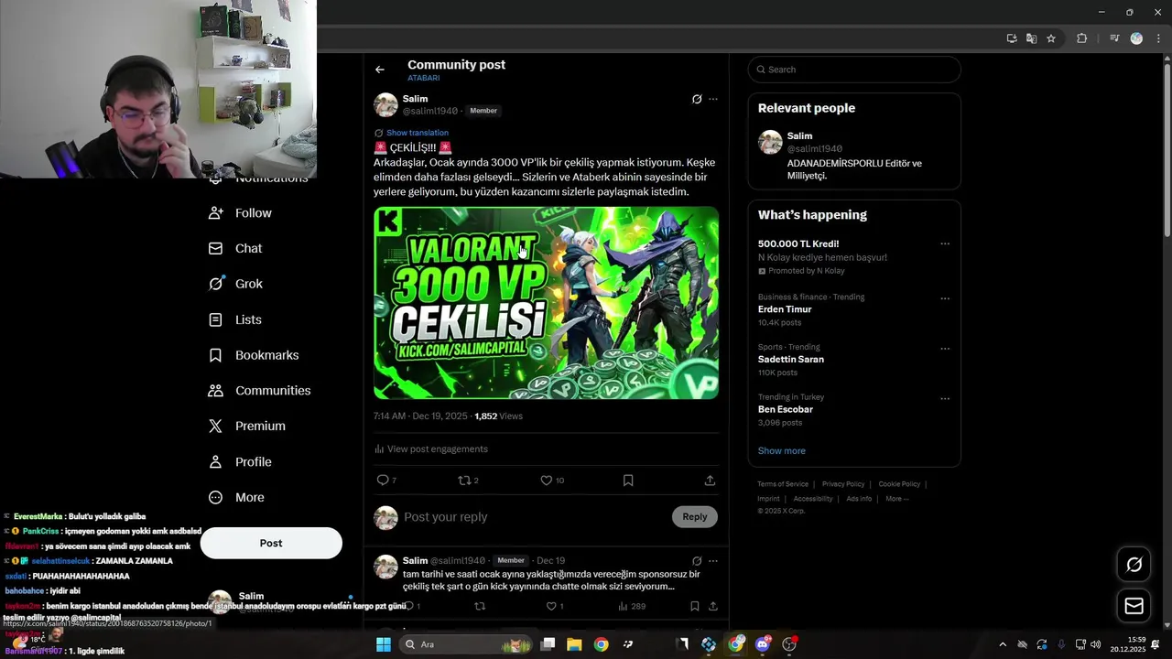1172x659 pixels.
Task: Open Profile in the sidebar
Action: (x=240, y=462)
